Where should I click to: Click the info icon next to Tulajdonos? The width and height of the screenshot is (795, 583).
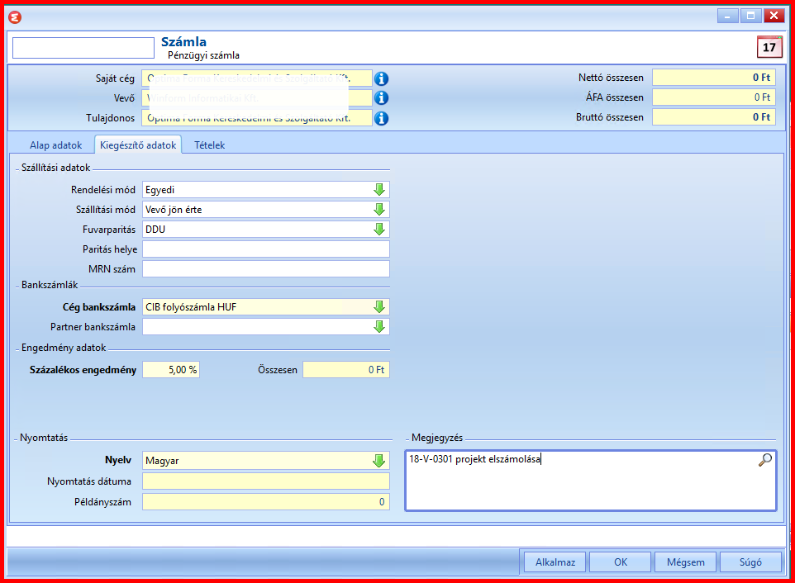[381, 118]
